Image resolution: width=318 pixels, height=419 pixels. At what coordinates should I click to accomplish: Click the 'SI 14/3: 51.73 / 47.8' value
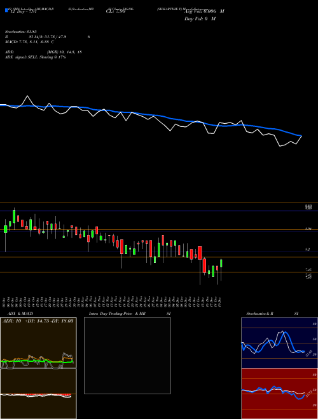pos(48,37)
